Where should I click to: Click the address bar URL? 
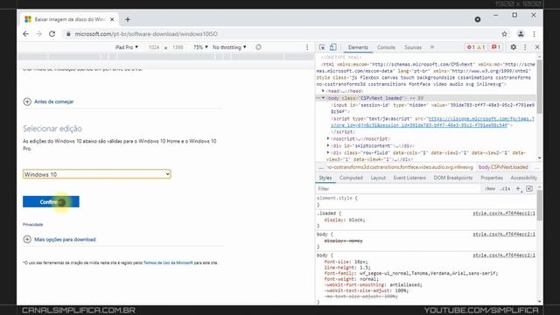[146, 34]
